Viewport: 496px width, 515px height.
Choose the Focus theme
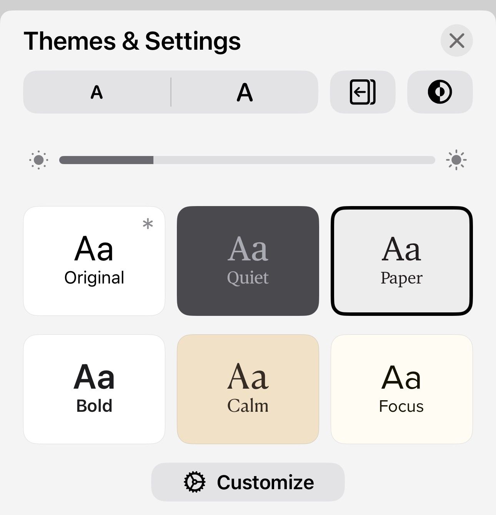coord(402,389)
